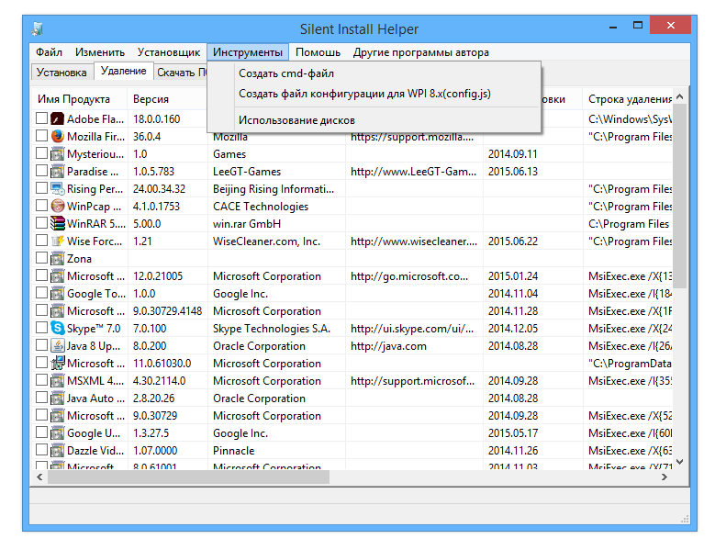This screenshot has width=715, height=550.
Task: Choose Создать файл конфигурации для WPI entry
Action: tap(374, 94)
